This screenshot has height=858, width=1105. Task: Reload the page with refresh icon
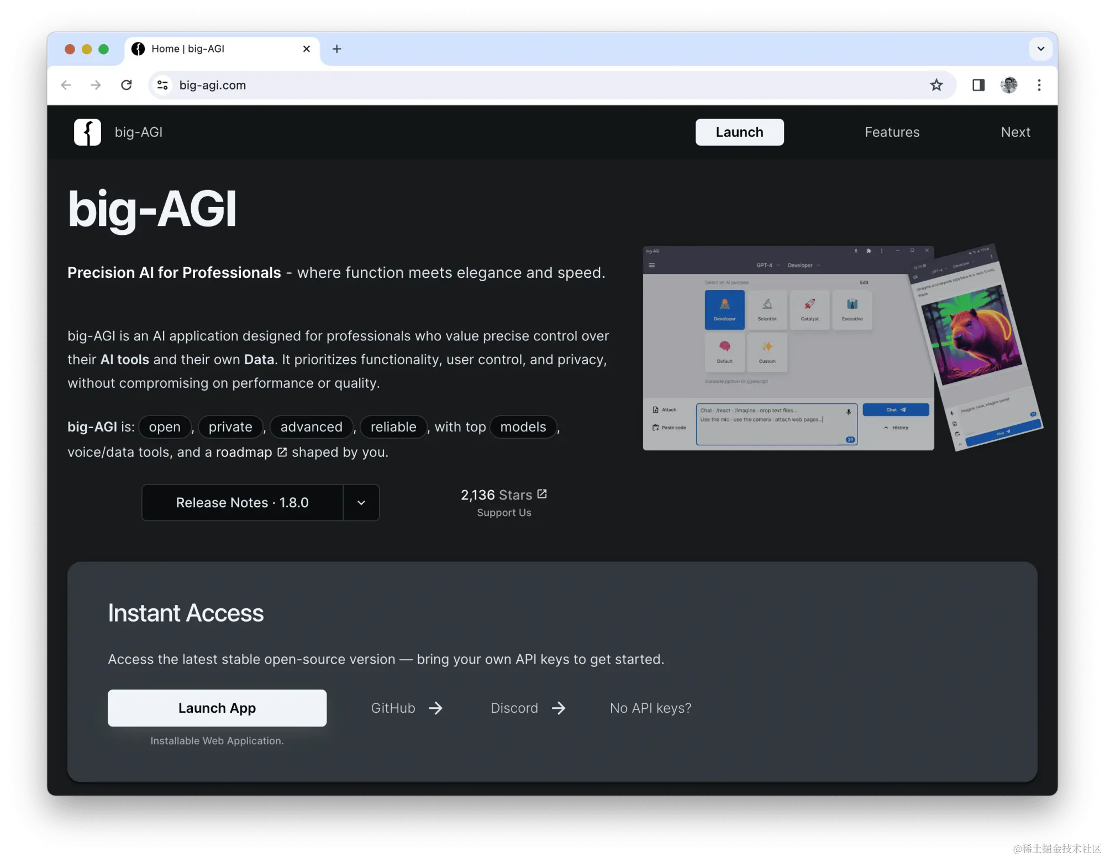[127, 85]
